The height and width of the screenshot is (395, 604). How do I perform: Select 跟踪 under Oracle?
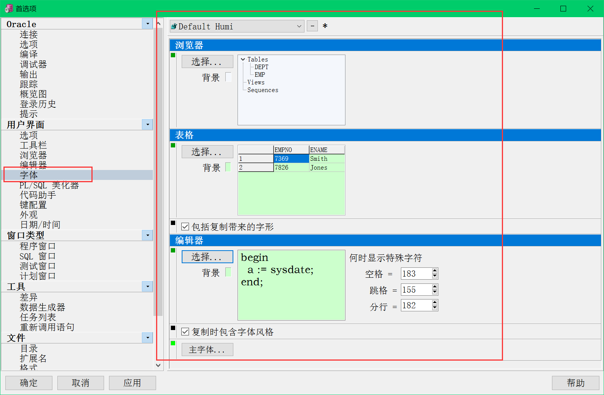coord(29,84)
